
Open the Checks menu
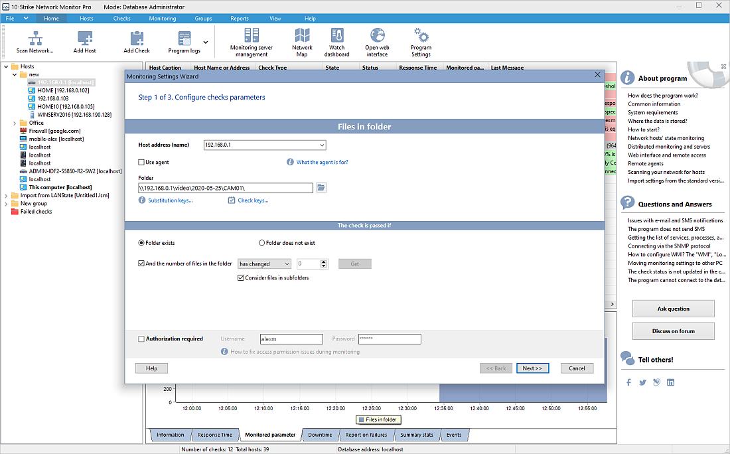pyautogui.click(x=121, y=18)
